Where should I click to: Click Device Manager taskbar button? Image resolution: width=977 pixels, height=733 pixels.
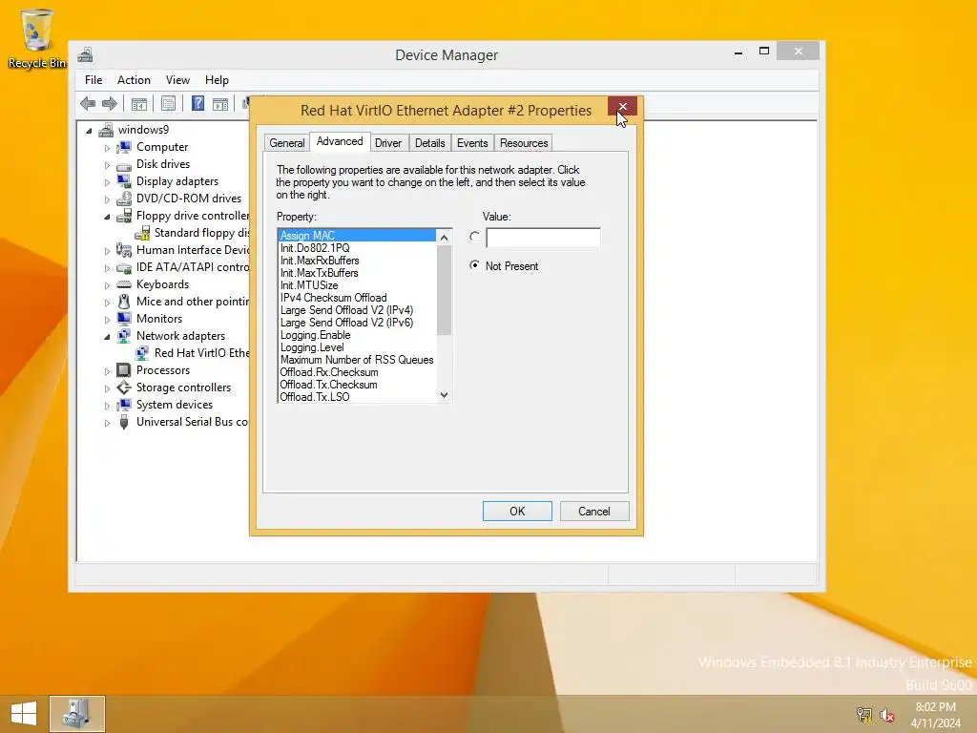[76, 713]
